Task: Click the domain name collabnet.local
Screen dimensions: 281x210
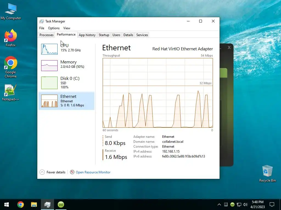Action: pos(173,142)
